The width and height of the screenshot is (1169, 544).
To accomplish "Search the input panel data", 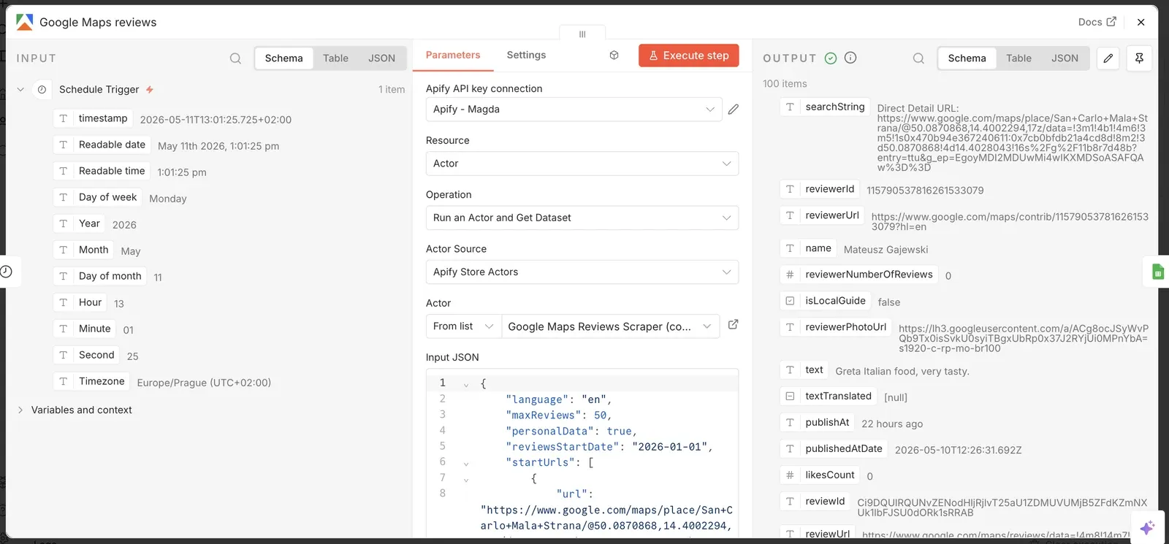I will point(235,58).
